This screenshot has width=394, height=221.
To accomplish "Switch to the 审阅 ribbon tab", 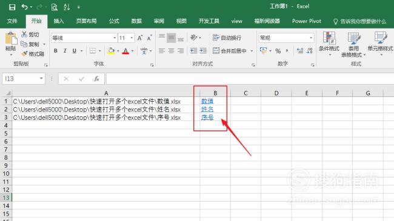I will click(x=159, y=21).
